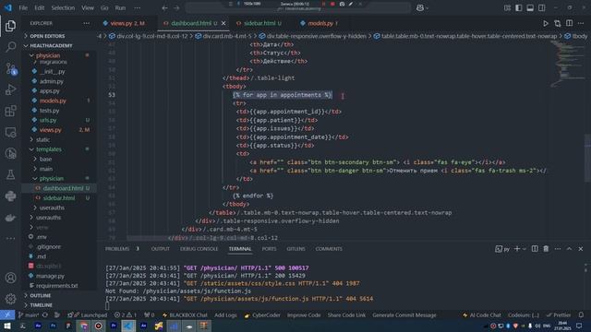Switch to the views.py editor tab
Viewport: 591px width, 332px height.
click(127, 23)
